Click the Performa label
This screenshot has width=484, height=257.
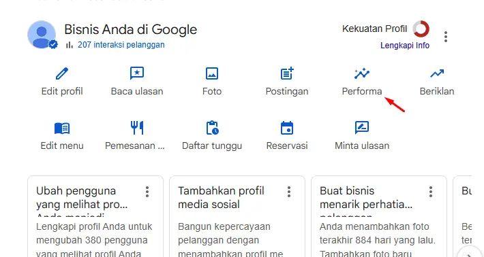coord(362,91)
